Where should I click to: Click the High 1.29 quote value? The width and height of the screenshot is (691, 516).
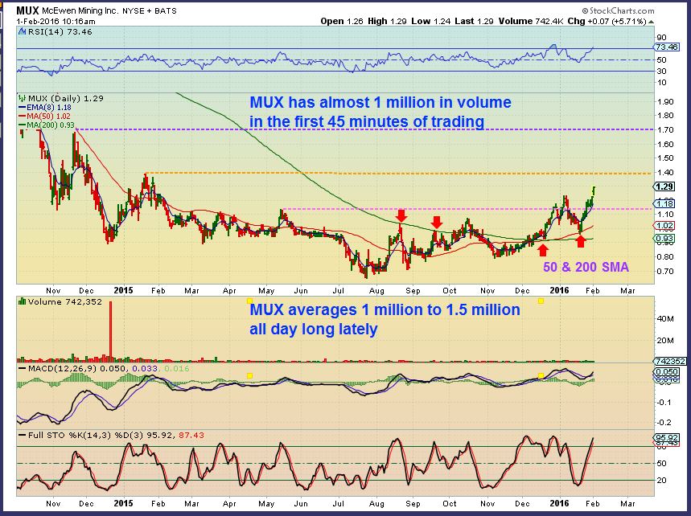pos(388,21)
